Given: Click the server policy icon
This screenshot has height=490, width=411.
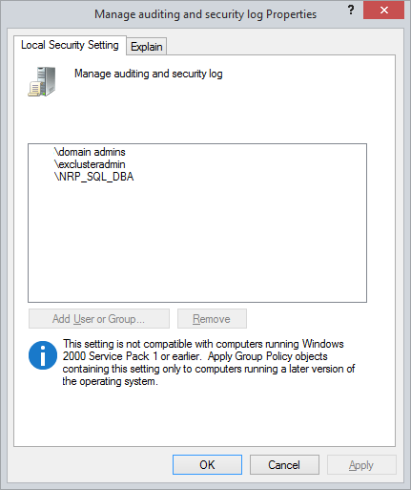Looking at the screenshot, I should click(x=42, y=81).
